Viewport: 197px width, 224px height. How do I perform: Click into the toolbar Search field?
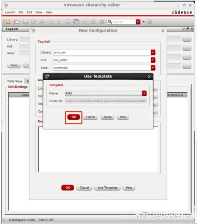(x=124, y=22)
